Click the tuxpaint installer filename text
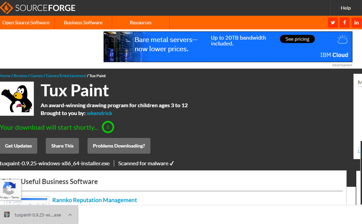The width and height of the screenshot is (362, 224). click(55, 163)
